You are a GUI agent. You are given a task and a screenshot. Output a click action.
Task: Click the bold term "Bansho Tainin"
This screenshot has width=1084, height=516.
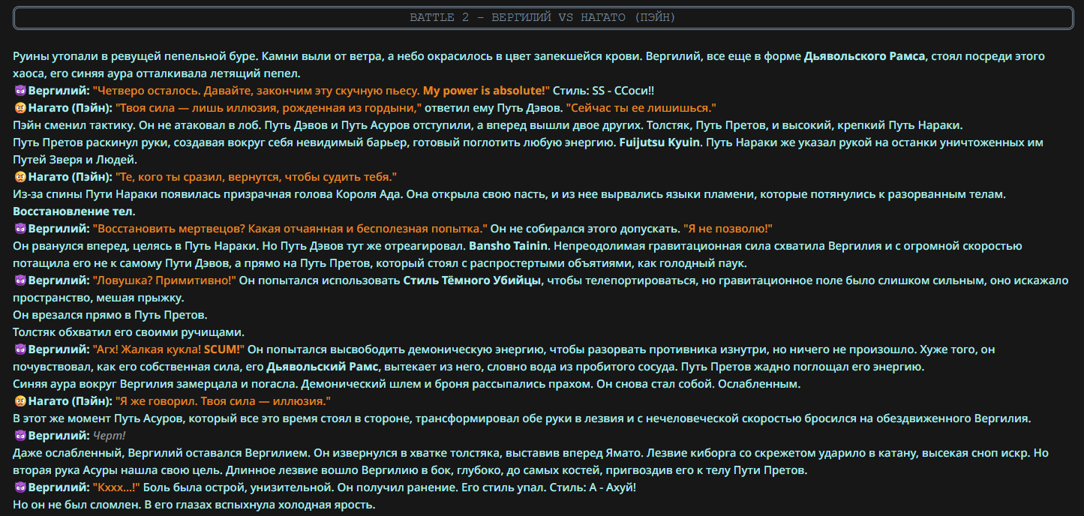(x=507, y=246)
